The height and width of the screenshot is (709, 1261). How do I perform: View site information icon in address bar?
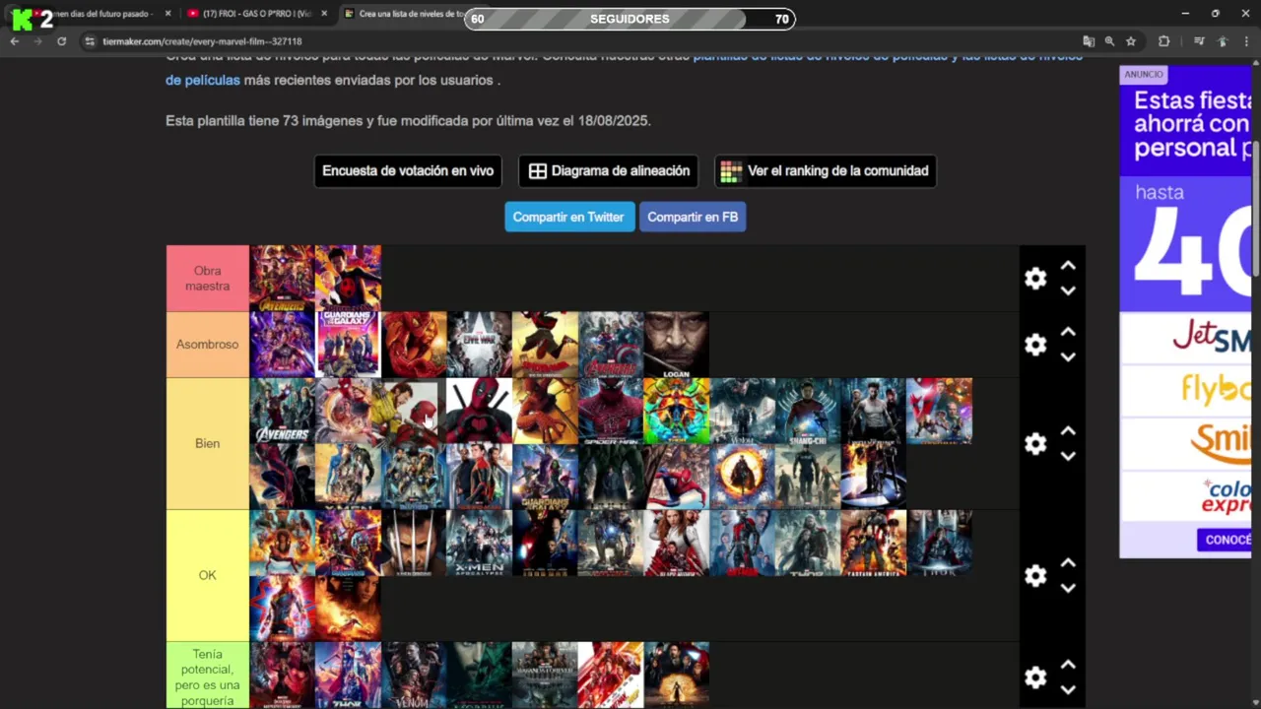[x=90, y=41]
